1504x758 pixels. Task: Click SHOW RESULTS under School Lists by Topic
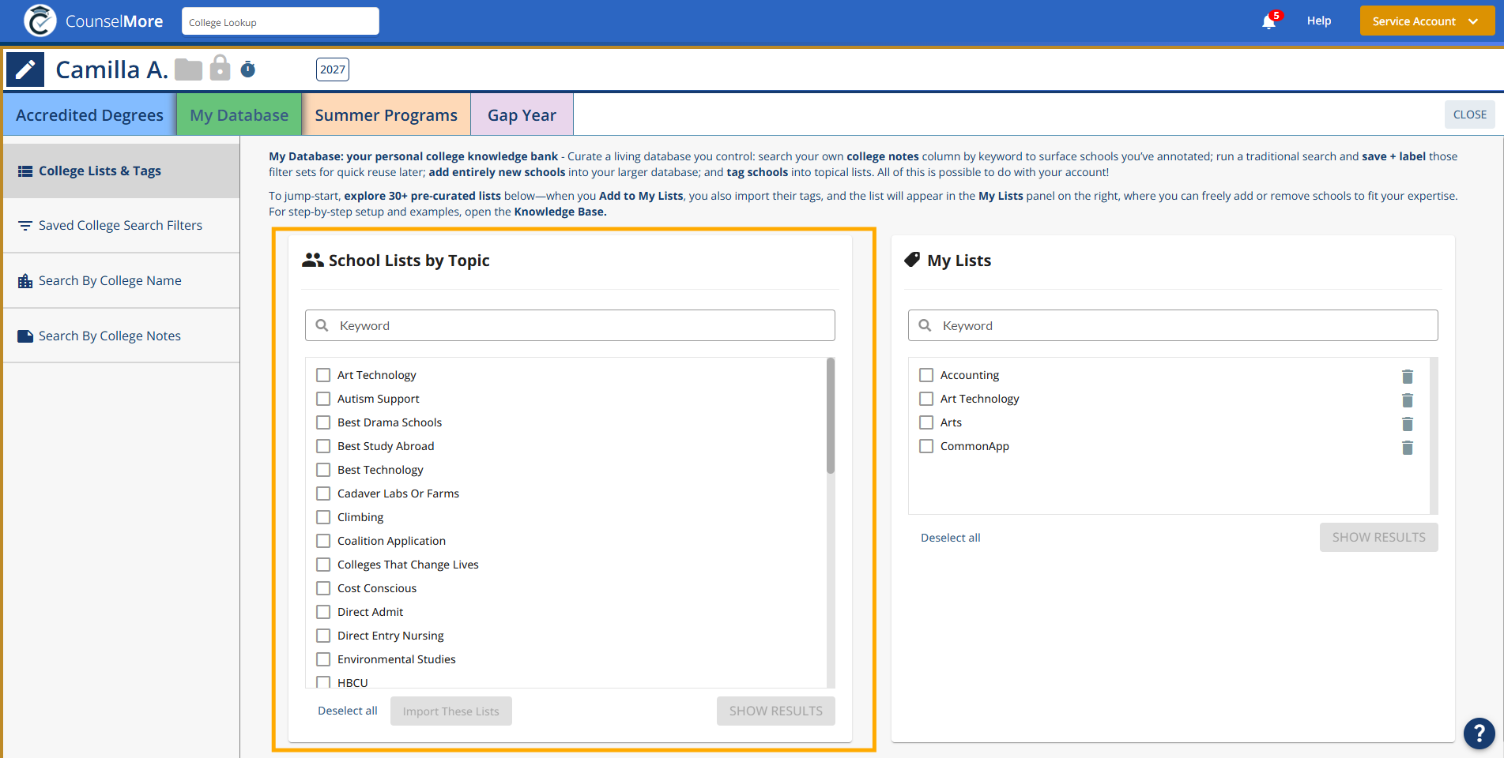(775, 711)
